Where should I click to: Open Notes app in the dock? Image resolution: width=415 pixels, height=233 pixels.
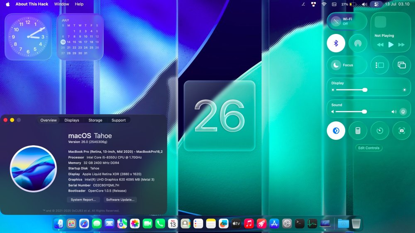211,224
